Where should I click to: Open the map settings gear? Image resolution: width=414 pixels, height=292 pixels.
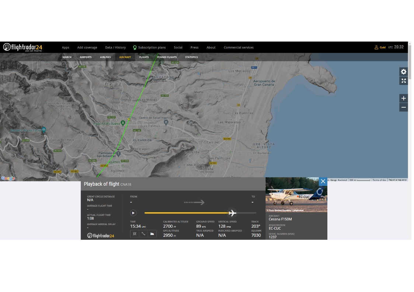(403, 72)
